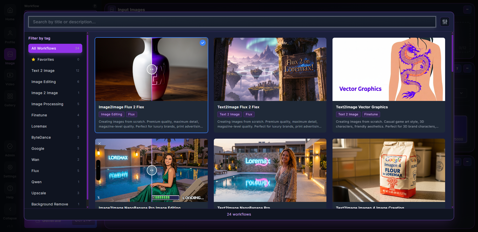Open the Profile sidebar icon
This screenshot has height=232, width=478.
click(x=10, y=33)
